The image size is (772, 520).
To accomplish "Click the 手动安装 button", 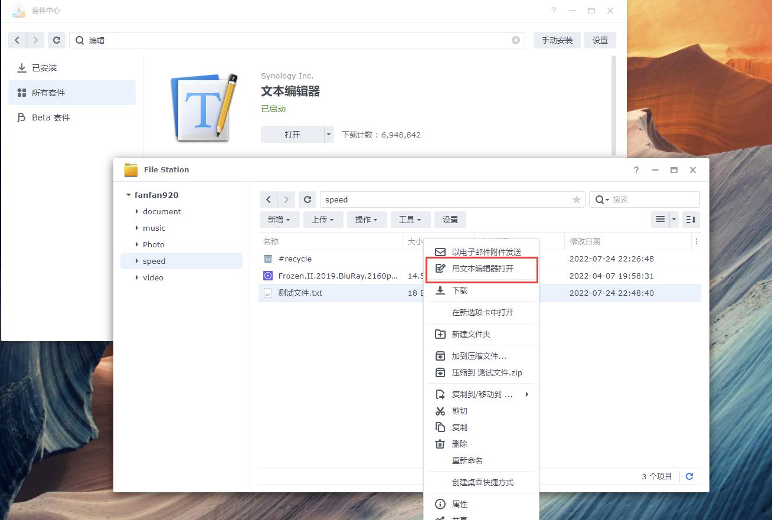I will coord(556,40).
